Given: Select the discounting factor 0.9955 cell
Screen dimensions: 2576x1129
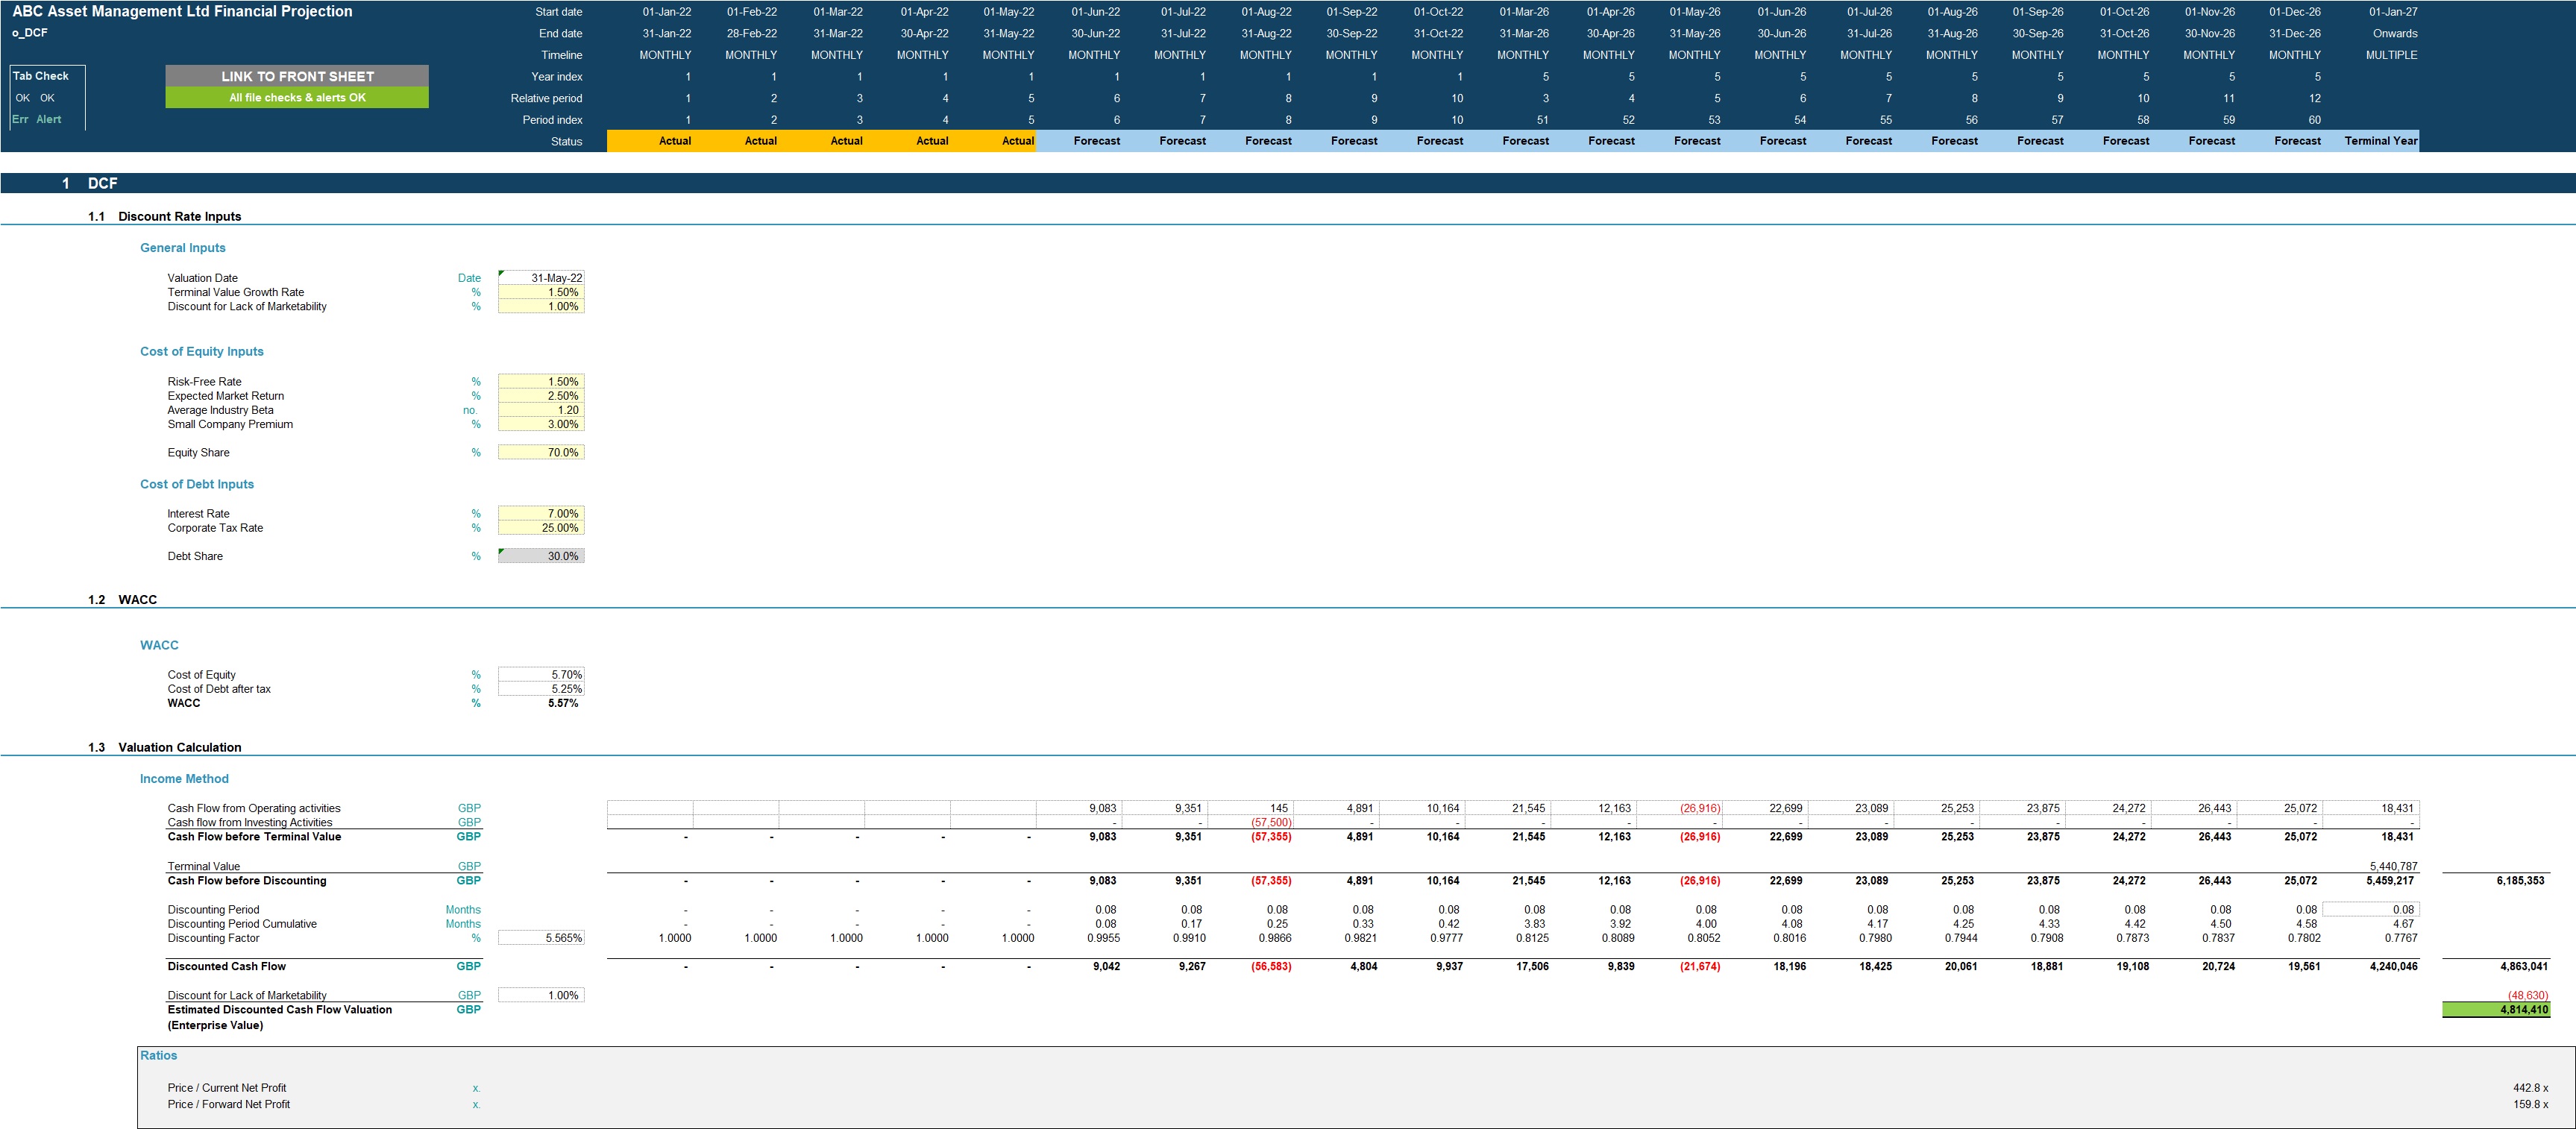Looking at the screenshot, I should tap(1103, 938).
